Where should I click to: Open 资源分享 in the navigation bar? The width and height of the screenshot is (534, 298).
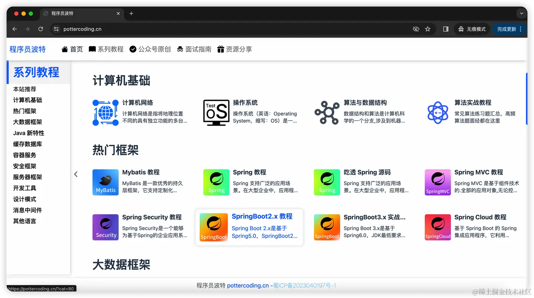(235, 49)
